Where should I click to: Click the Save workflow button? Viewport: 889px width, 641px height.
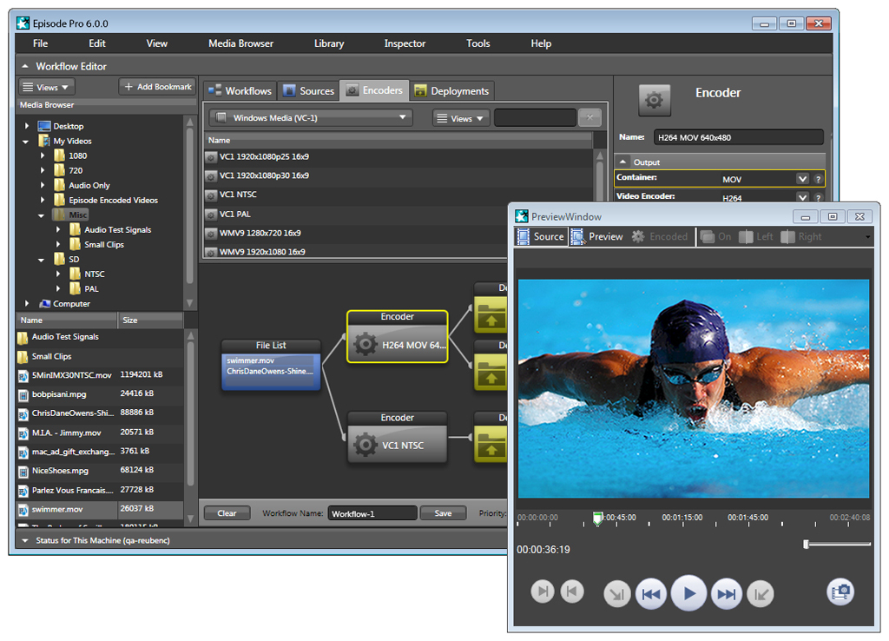click(443, 513)
